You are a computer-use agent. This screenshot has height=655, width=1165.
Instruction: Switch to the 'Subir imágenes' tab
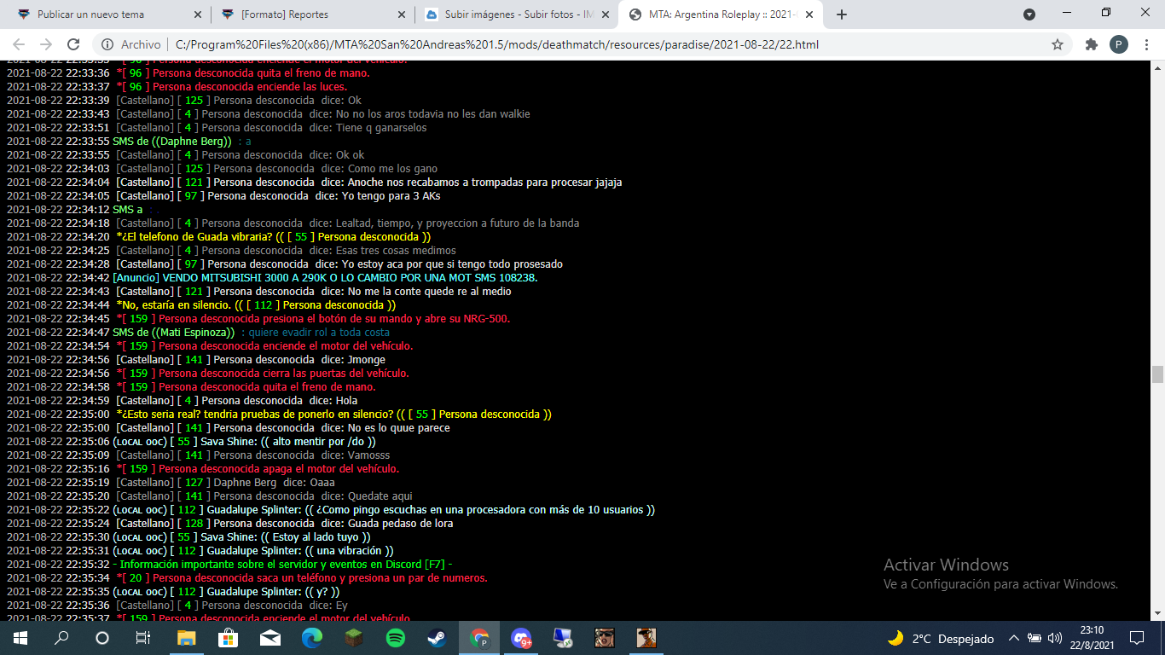point(507,14)
